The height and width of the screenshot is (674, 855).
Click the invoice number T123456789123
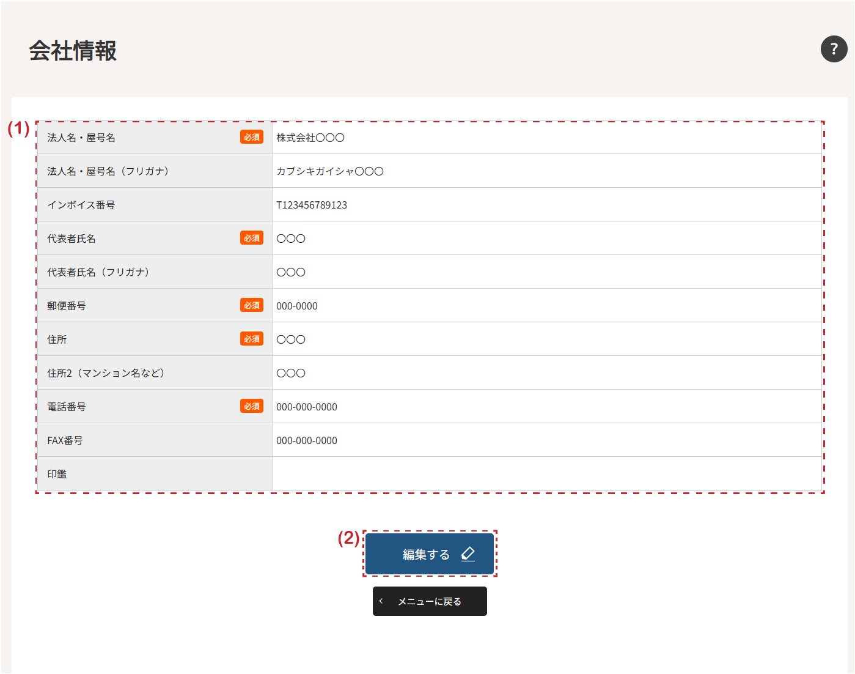pos(312,205)
